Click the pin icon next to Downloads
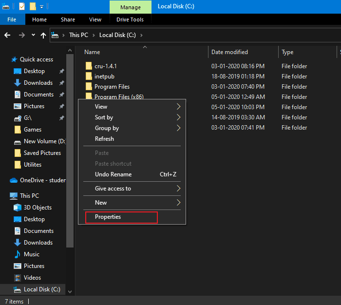Image resolution: width=341 pixels, height=305 pixels. [62, 83]
